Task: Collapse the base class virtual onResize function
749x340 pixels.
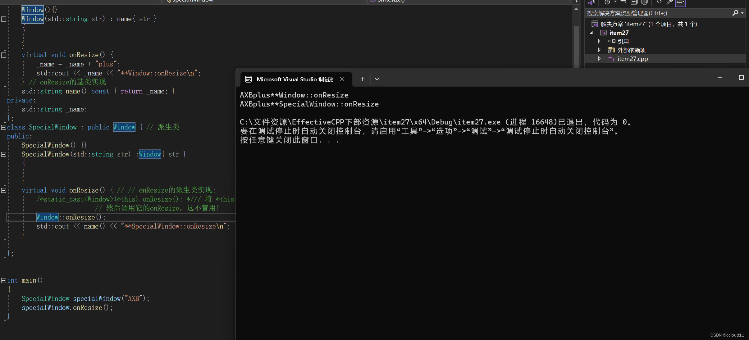Action: click(x=4, y=55)
